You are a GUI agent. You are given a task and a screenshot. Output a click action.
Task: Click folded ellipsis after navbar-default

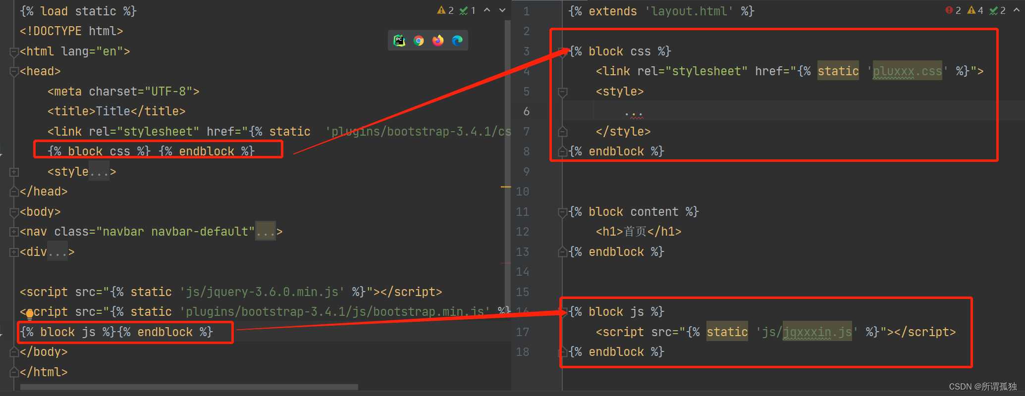pos(266,232)
